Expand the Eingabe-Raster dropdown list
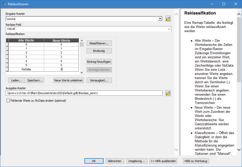242x167 pixels. pyautogui.click(x=160, y=19)
